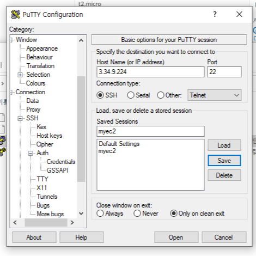The image size is (256, 256).
Task: Open the Cipher category
Action: (x=45, y=144)
